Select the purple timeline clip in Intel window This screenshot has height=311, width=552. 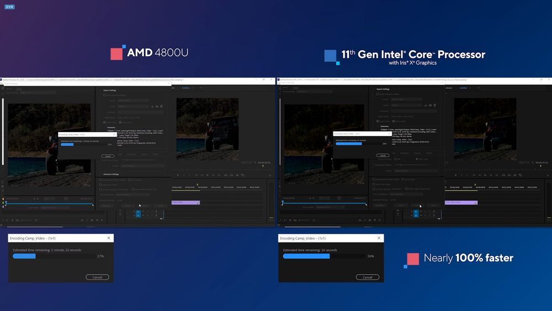tap(461, 203)
